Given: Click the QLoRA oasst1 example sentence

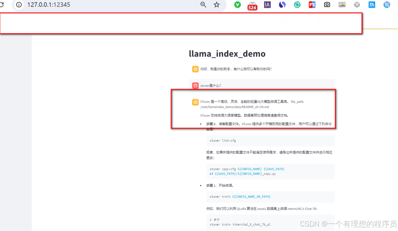Looking at the screenshot, I should tap(262, 209).
